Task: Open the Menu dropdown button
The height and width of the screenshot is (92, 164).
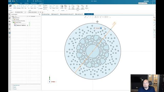Action: click(x=11, y=12)
